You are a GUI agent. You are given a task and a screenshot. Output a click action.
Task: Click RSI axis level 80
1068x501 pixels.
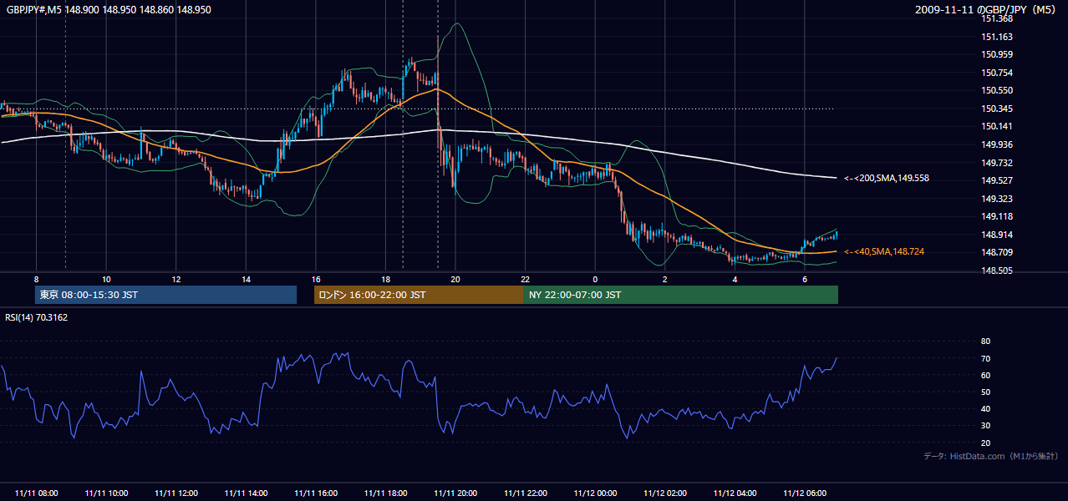(985, 342)
